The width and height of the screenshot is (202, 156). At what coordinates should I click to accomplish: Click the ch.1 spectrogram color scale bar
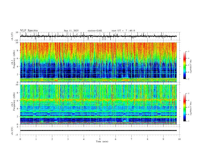click(x=184, y=65)
